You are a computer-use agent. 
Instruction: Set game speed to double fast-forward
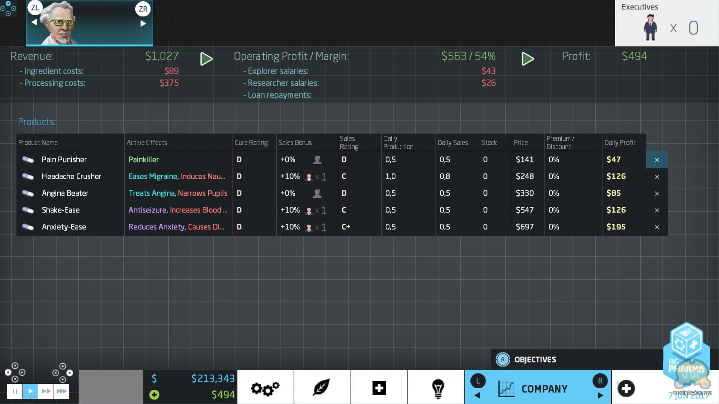tap(46, 391)
